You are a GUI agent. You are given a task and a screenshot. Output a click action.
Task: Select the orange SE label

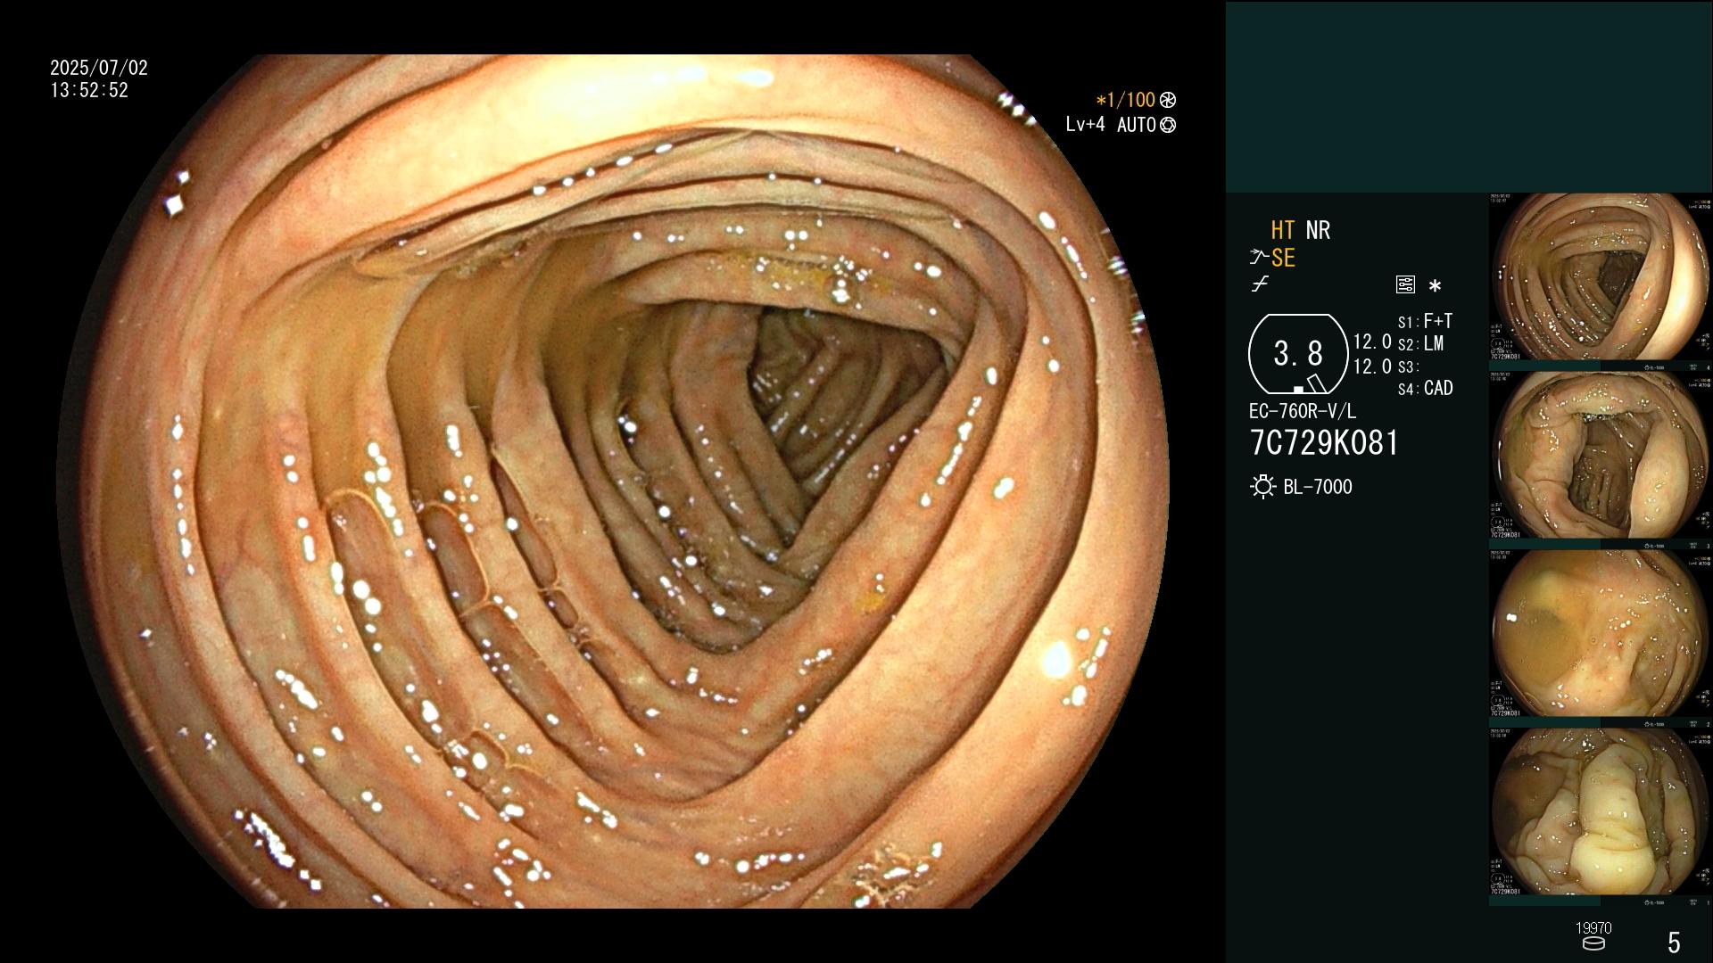[1283, 258]
